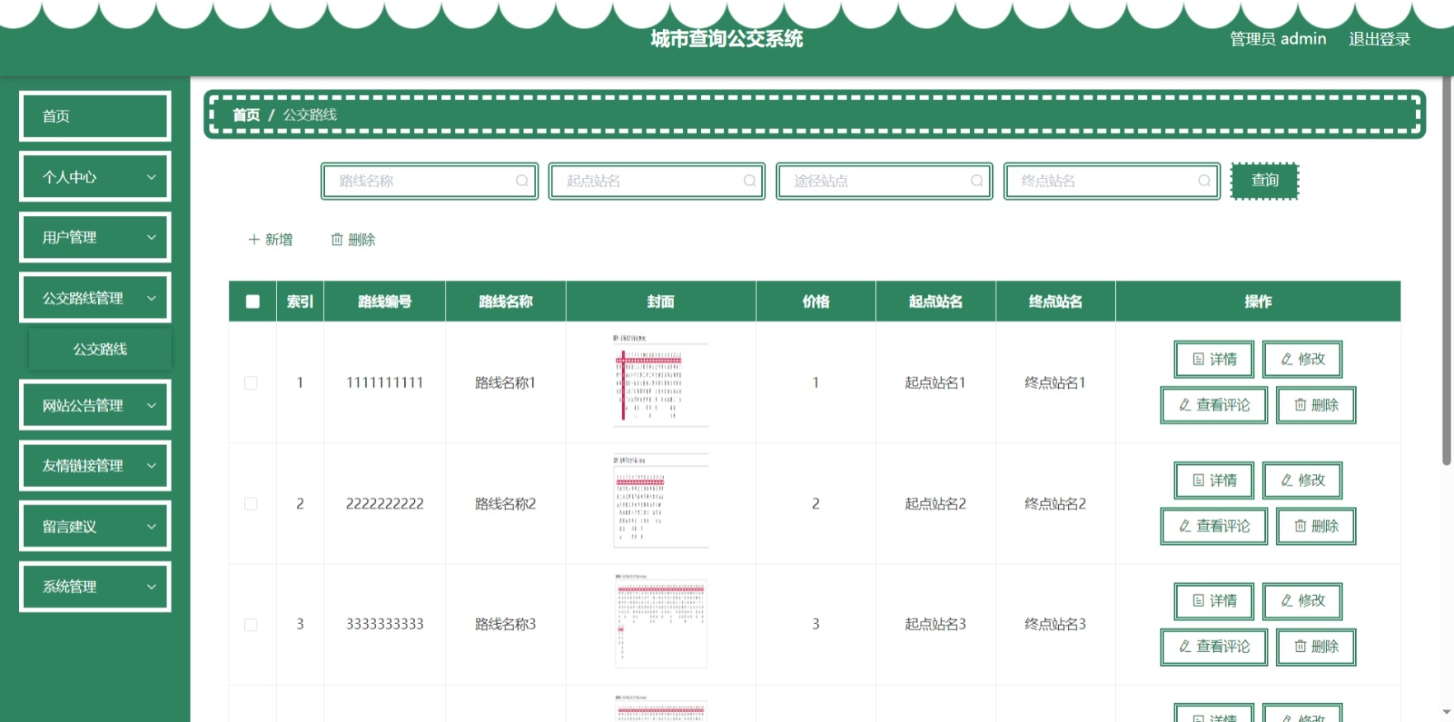Delete row 路线名称2
The width and height of the screenshot is (1454, 722).
point(1316,527)
